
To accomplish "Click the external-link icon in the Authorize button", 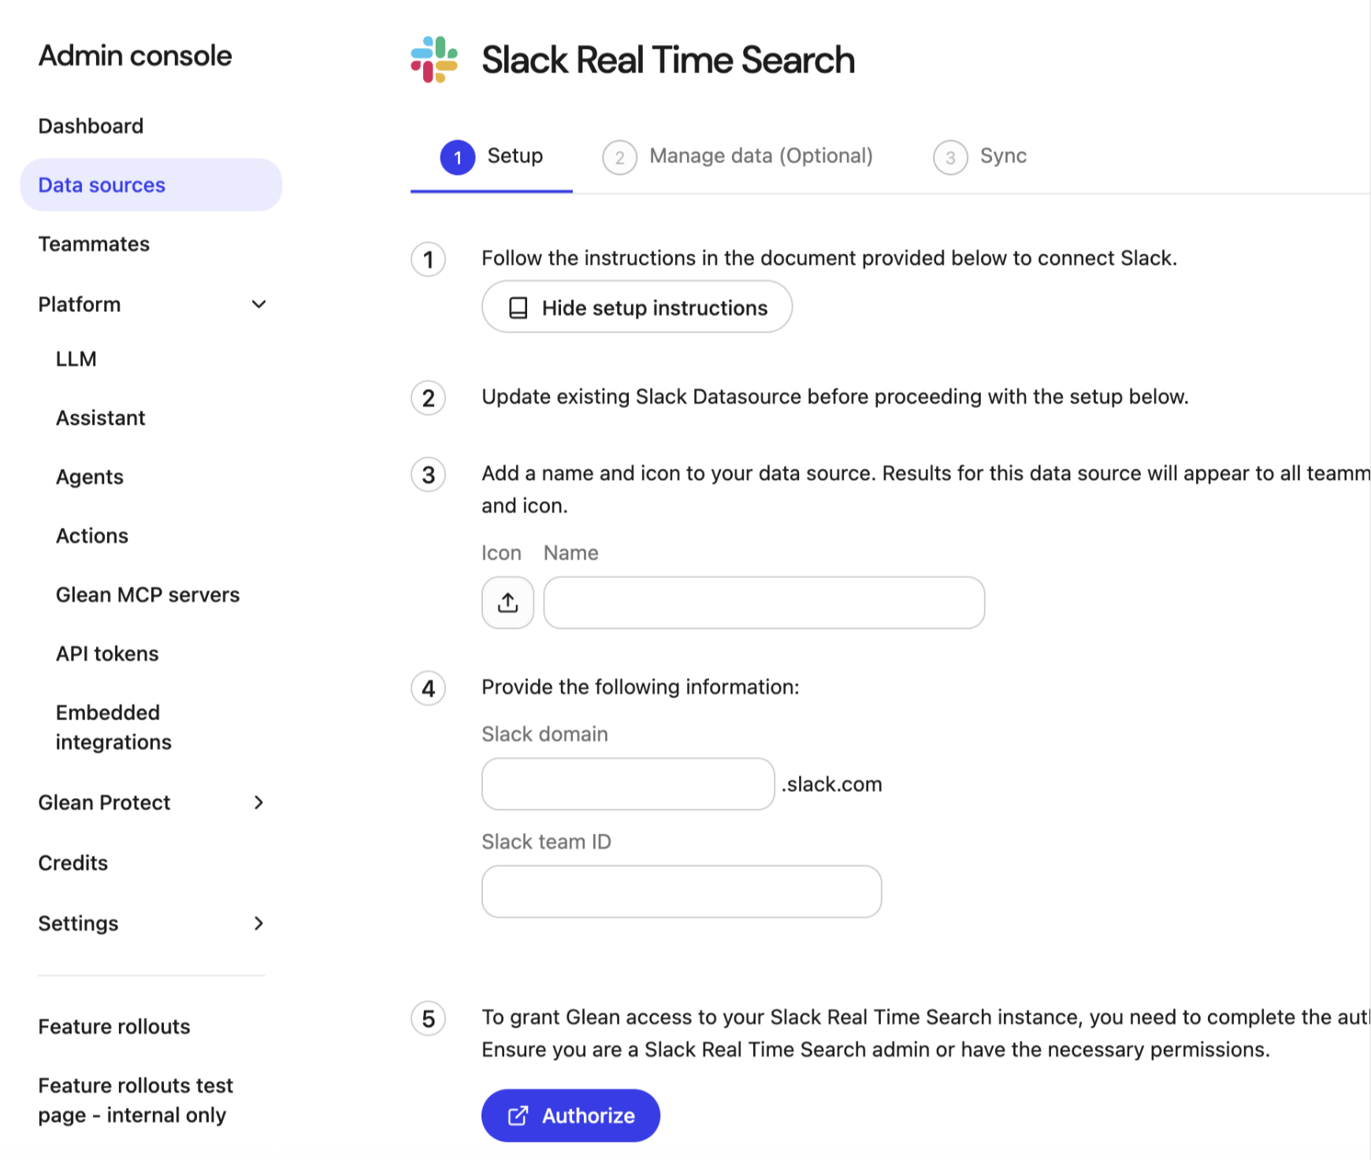I will [518, 1115].
